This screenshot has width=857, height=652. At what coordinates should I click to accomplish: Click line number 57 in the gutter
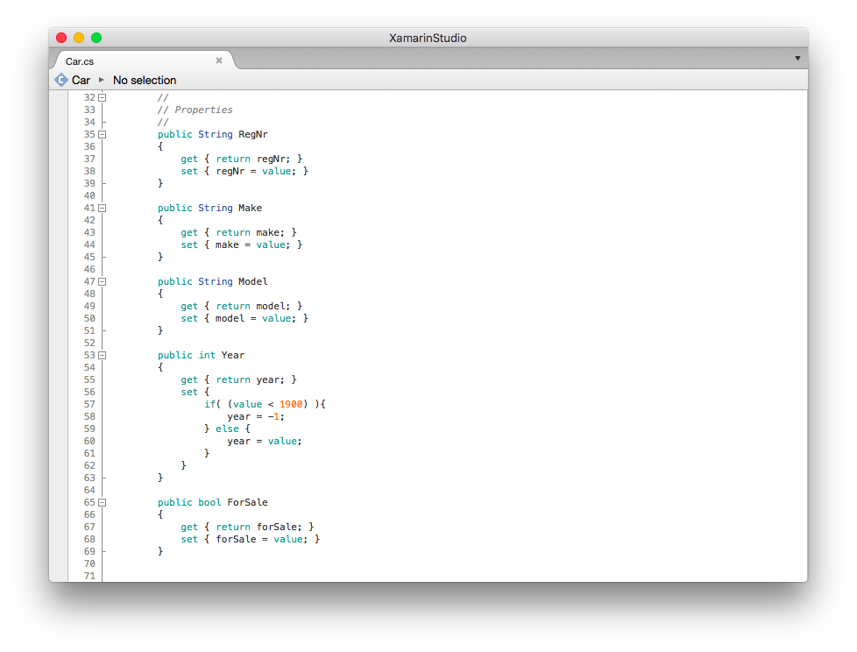89,404
